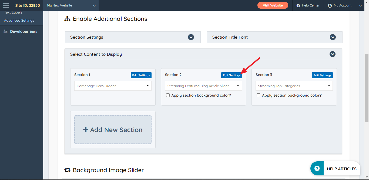Toggle Section 3 apply background color checkbox
This screenshot has height=180, width=369.
point(259,95)
